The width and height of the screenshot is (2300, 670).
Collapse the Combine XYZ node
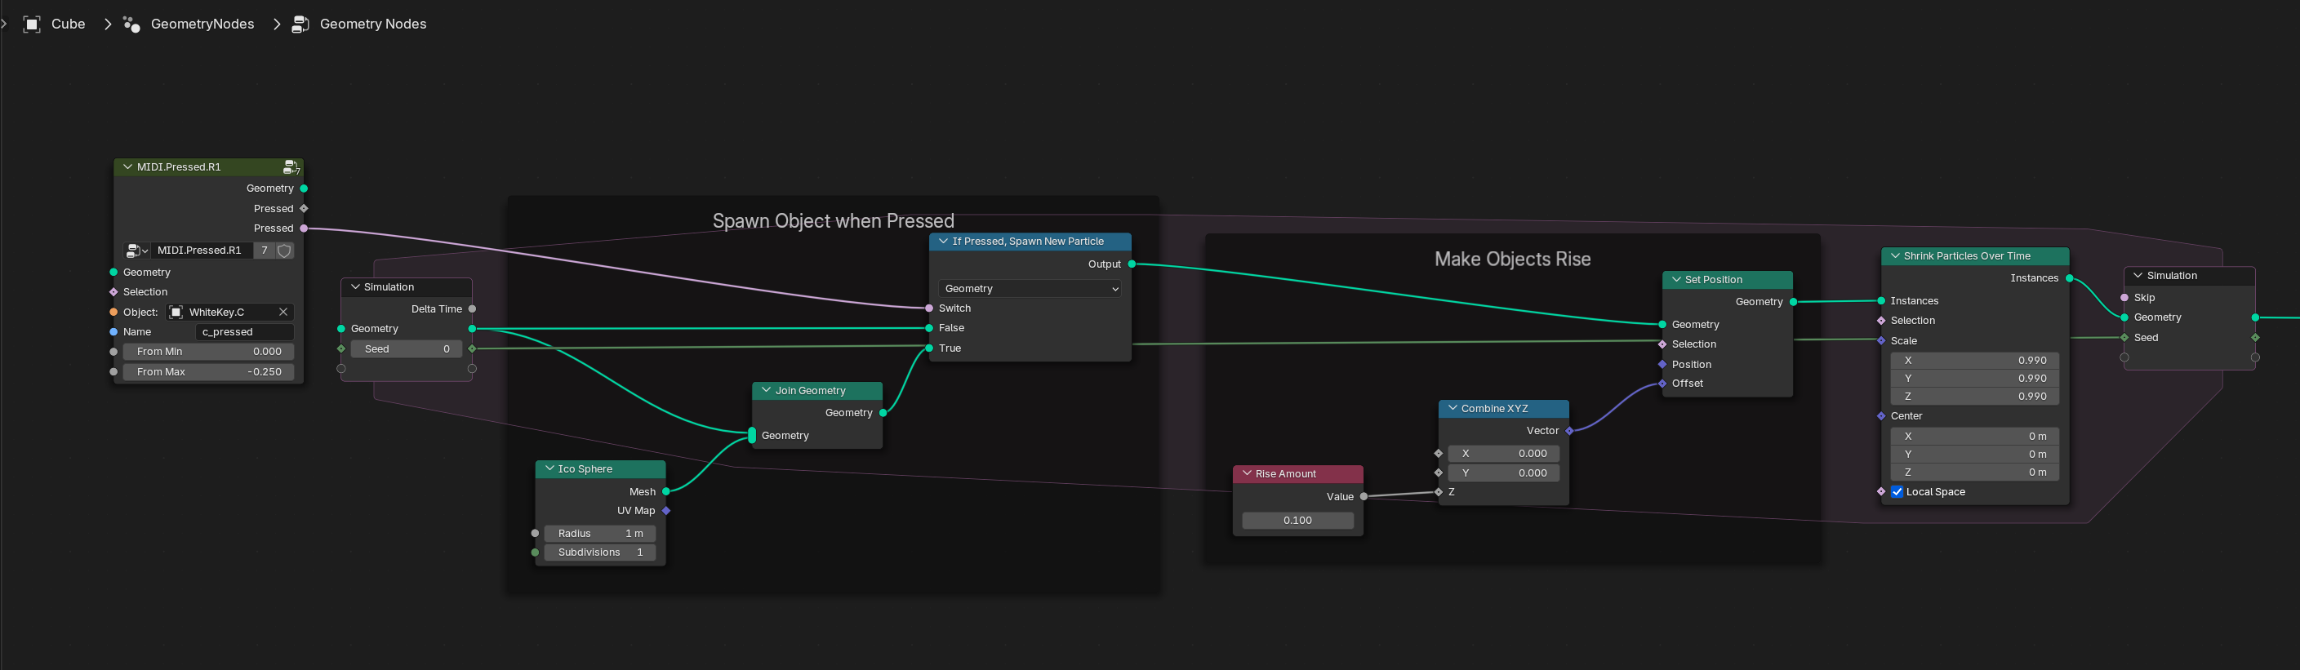point(1452,409)
